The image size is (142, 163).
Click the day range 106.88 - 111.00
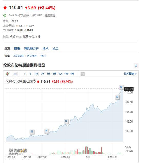[24, 30]
